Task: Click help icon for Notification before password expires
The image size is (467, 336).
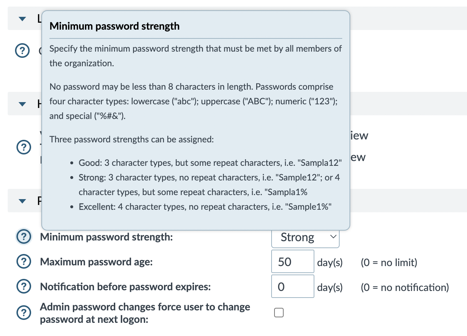Action: coord(23,286)
